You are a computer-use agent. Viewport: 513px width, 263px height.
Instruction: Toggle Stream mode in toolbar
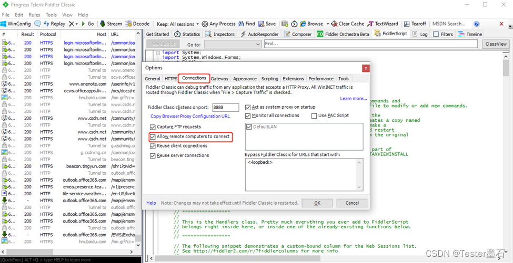pos(110,24)
